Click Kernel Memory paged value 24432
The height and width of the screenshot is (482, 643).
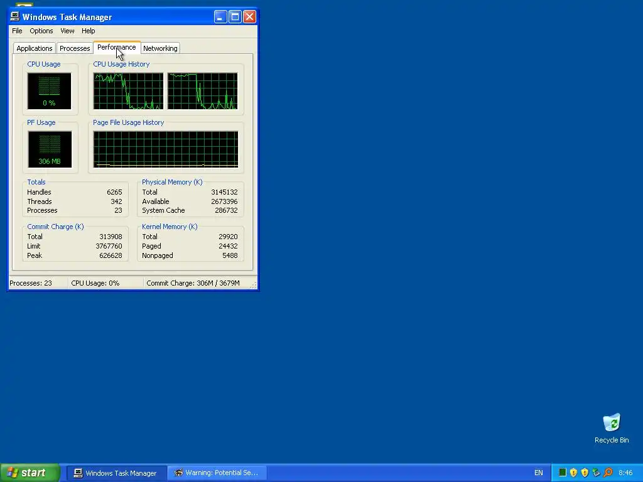(228, 246)
